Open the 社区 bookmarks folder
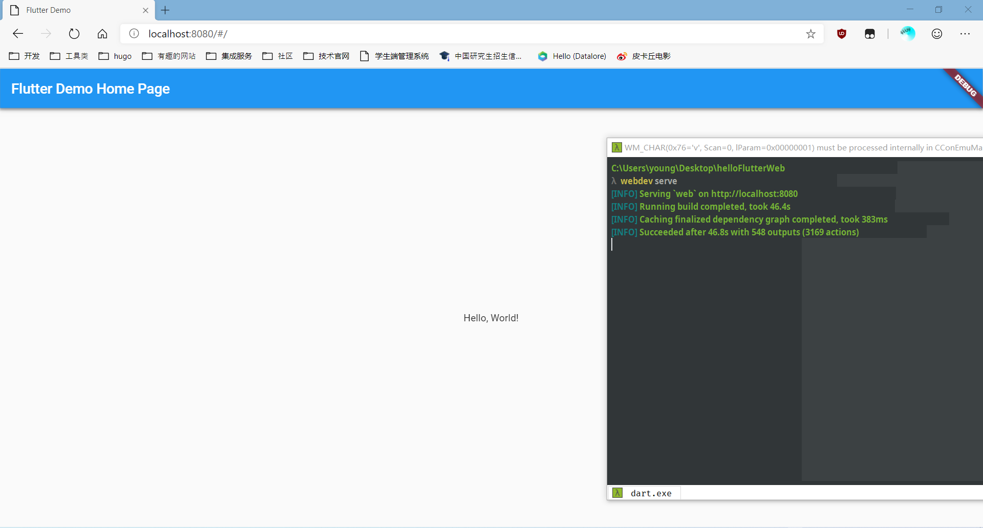The width and height of the screenshot is (983, 528). [x=277, y=56]
